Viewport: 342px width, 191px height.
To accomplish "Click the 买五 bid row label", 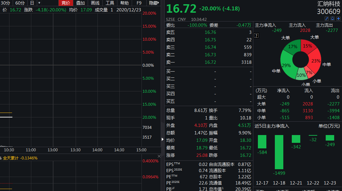I will tap(170, 101).
